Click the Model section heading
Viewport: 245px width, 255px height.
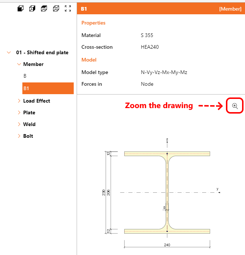click(89, 60)
